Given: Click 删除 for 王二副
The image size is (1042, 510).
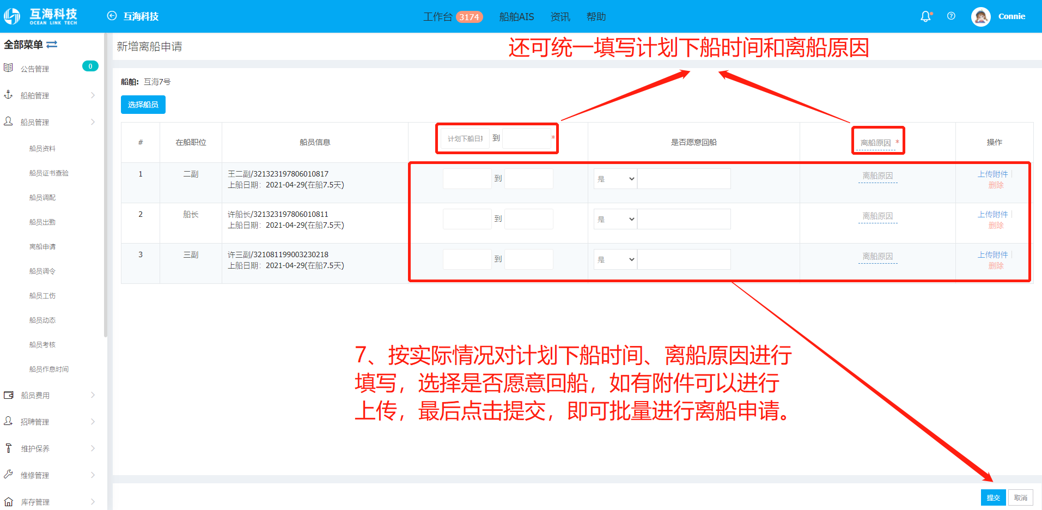Looking at the screenshot, I should click(996, 185).
